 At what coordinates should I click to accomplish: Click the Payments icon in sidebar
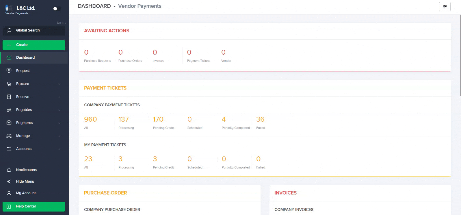click(9, 123)
